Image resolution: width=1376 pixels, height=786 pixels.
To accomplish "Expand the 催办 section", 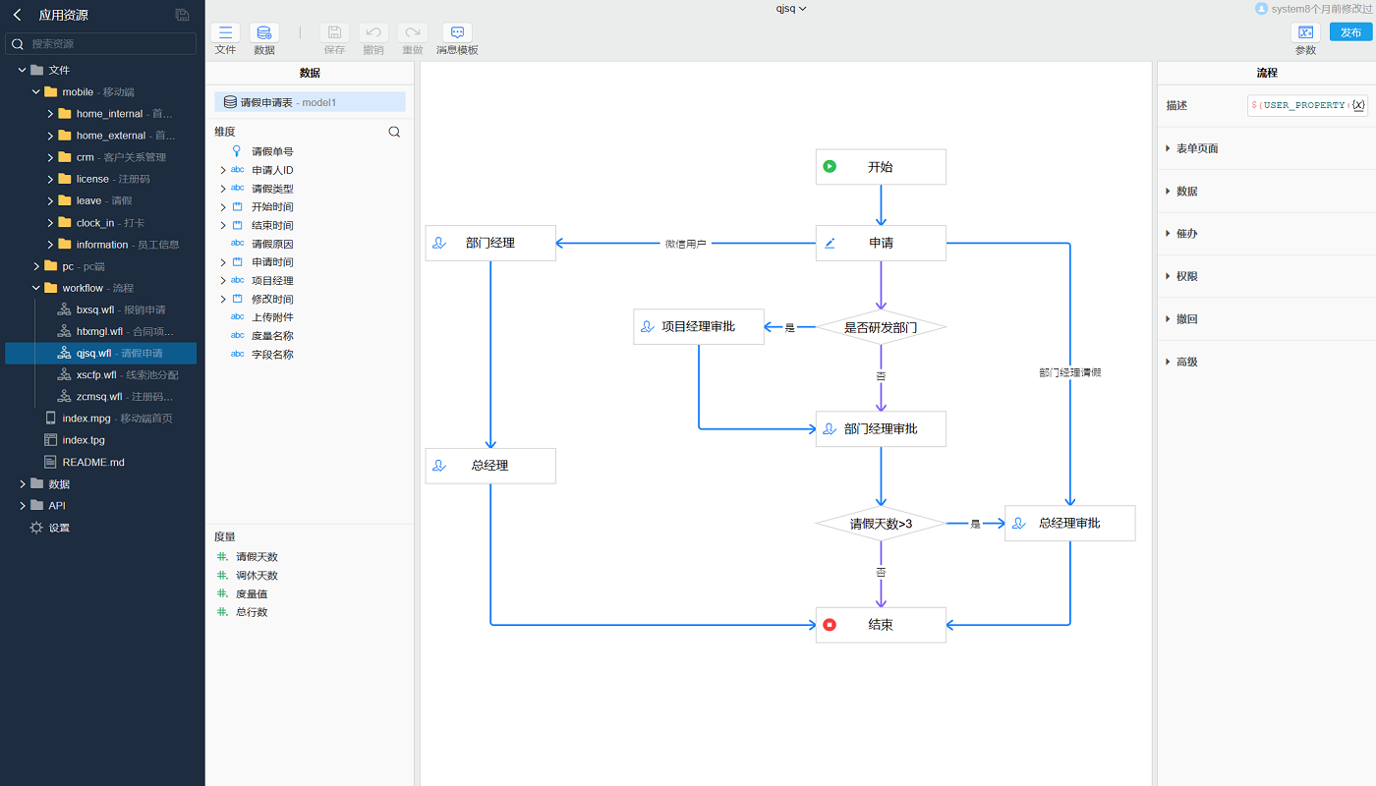I will click(1186, 234).
